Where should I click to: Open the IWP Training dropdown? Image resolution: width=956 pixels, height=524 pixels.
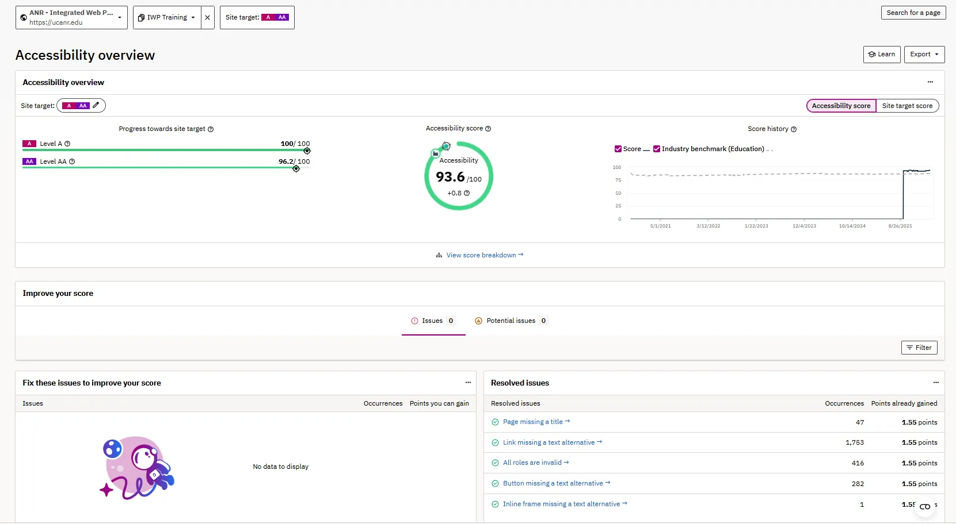[192, 17]
